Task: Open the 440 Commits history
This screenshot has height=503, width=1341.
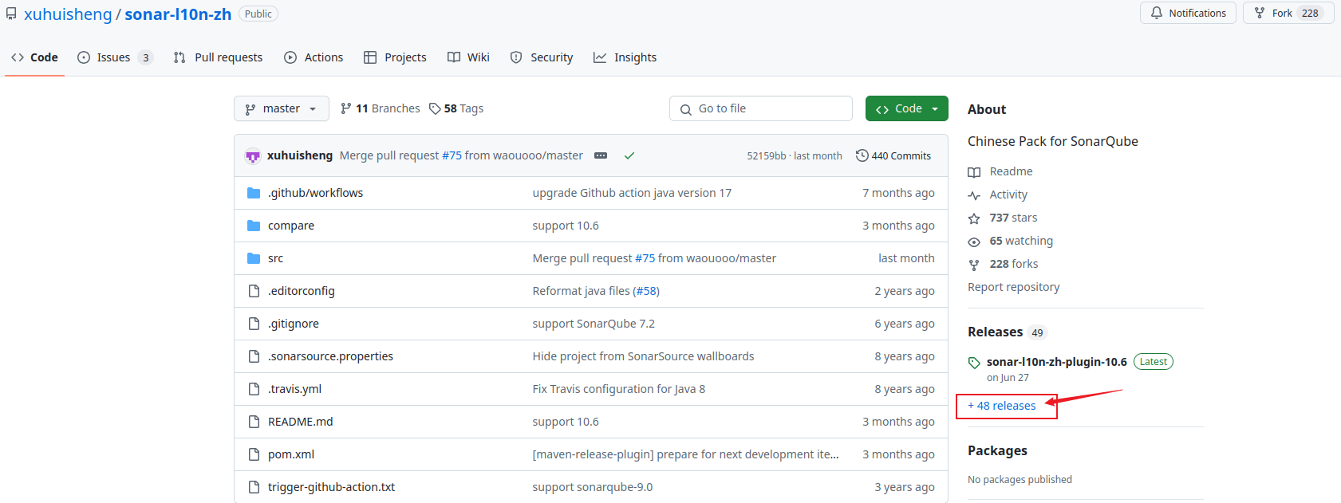Action: [893, 155]
